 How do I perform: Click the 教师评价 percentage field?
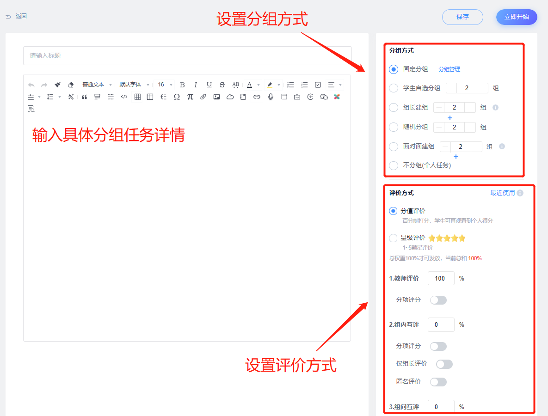(x=441, y=278)
